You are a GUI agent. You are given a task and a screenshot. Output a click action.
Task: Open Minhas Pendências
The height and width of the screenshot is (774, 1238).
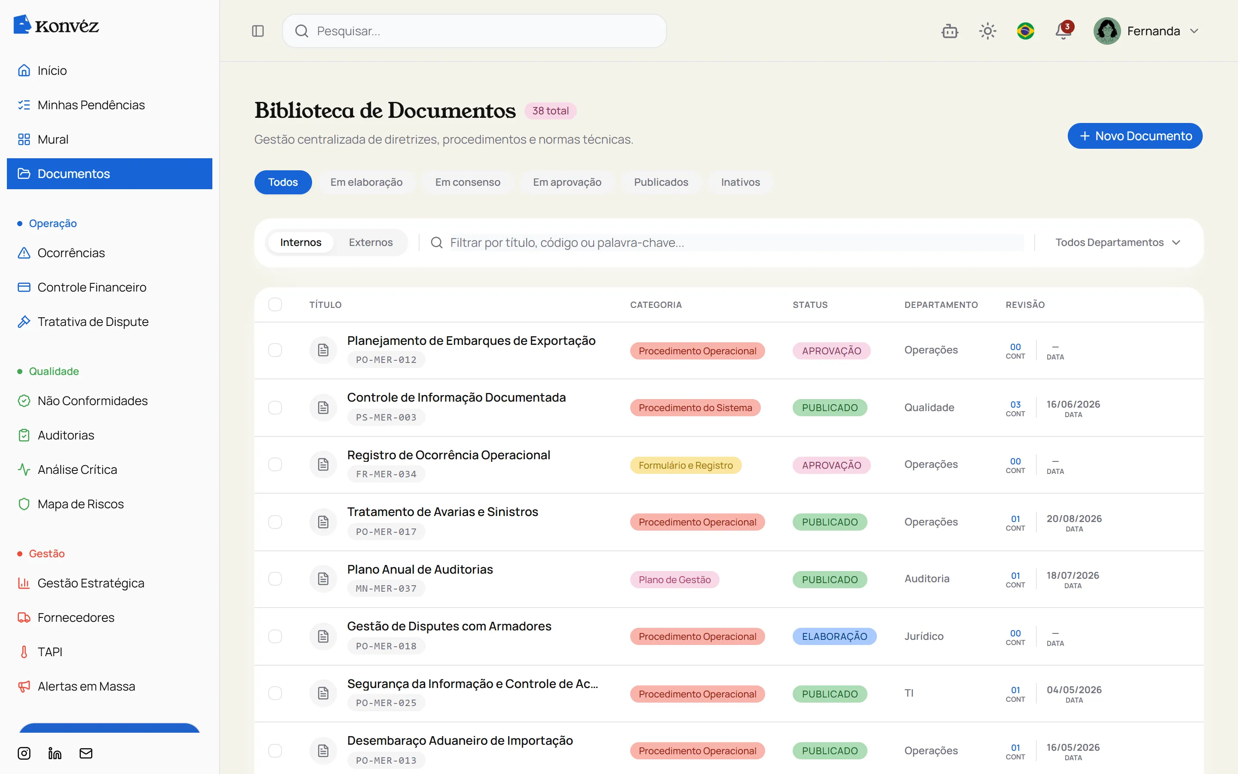point(110,105)
